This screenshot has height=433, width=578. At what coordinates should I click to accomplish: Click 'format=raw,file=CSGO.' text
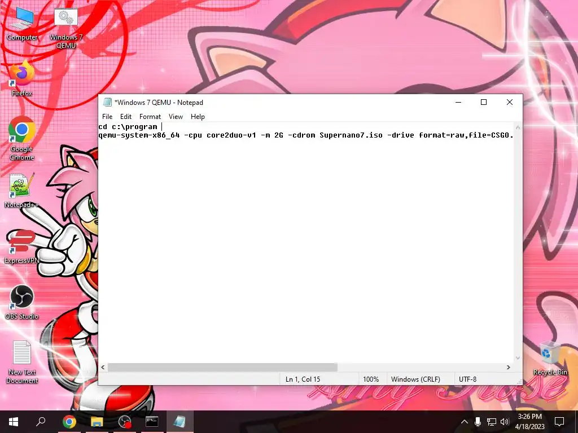466,135
